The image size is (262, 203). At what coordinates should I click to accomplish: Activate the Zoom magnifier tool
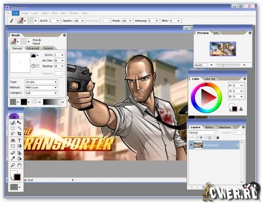[x=13, y=165]
